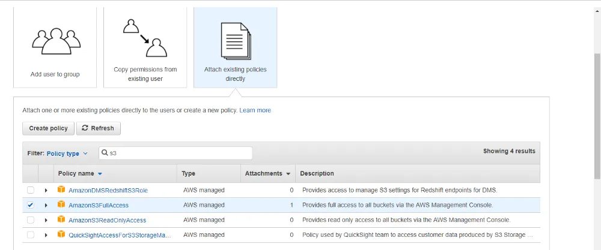Click the AmazonS3ReadOnlyAccess description text
601x250 pixels.
[406, 220]
